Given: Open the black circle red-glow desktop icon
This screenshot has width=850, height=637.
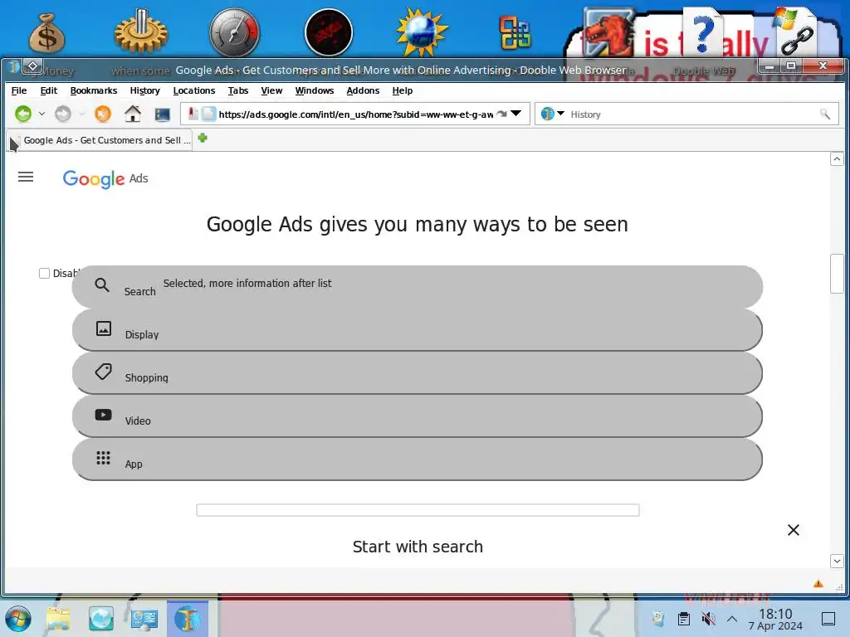Looking at the screenshot, I should click(x=329, y=32).
